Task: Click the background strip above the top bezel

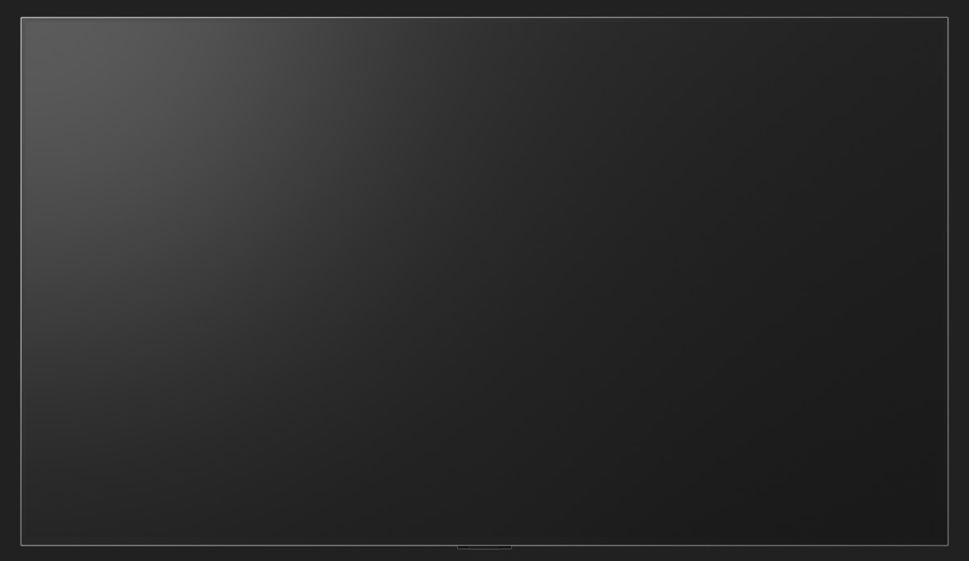Action: pyautogui.click(x=484, y=8)
